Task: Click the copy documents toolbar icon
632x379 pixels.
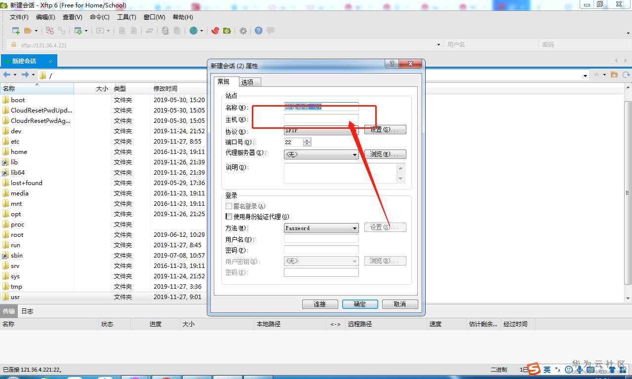Action: click(x=165, y=31)
